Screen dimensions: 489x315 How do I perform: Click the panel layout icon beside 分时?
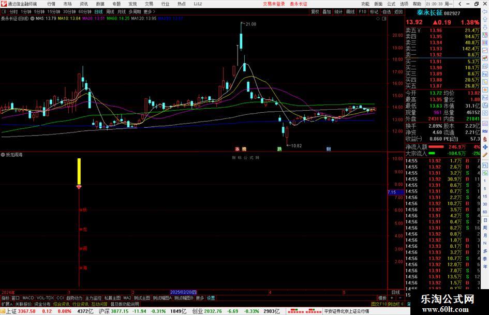(x=4, y=12)
